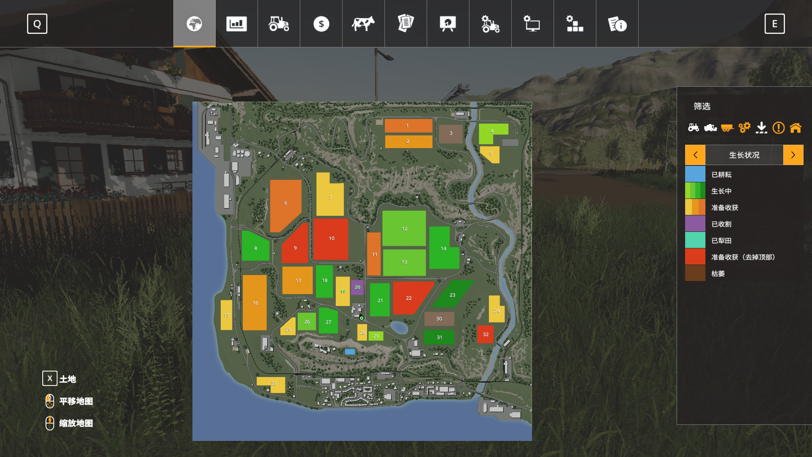Open the gear and blocks settings icon
Viewport: 812px width, 457px height.
[575, 24]
